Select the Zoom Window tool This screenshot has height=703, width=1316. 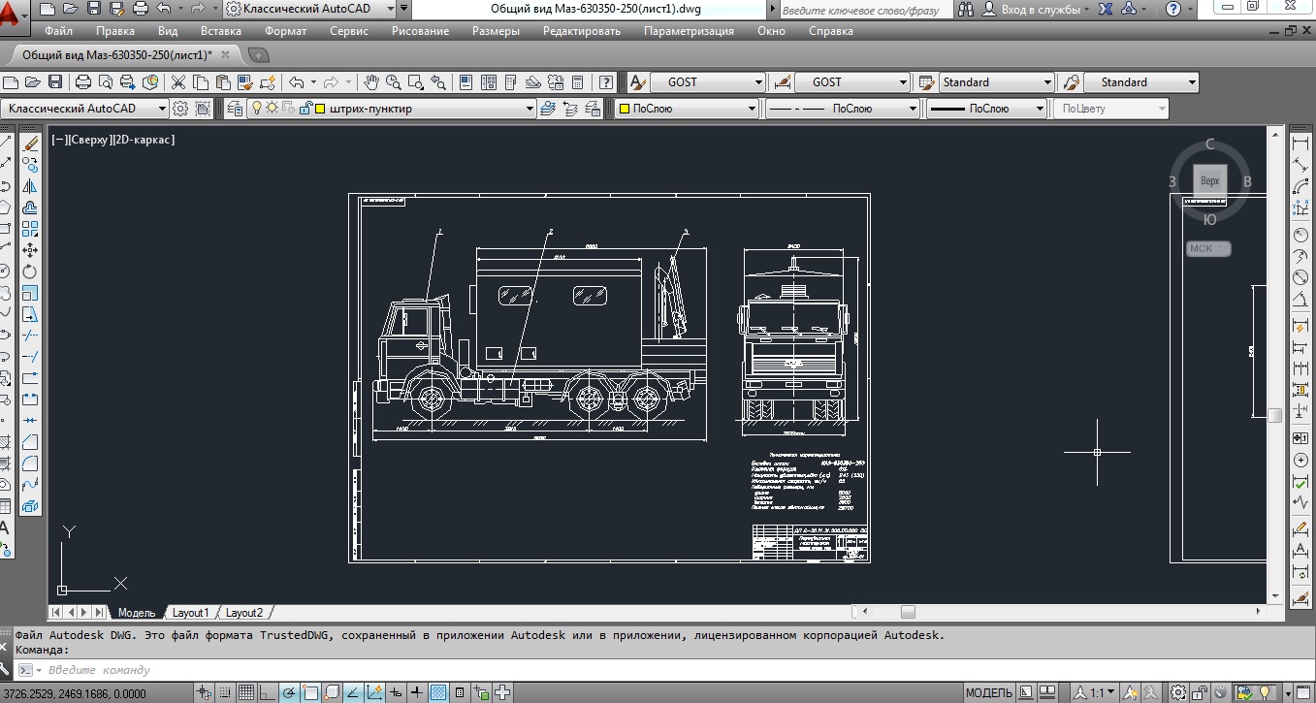(415, 82)
